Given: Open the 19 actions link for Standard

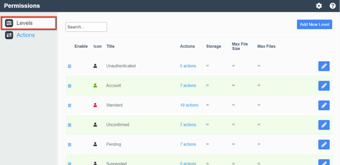Looking at the screenshot, I should [189, 105].
